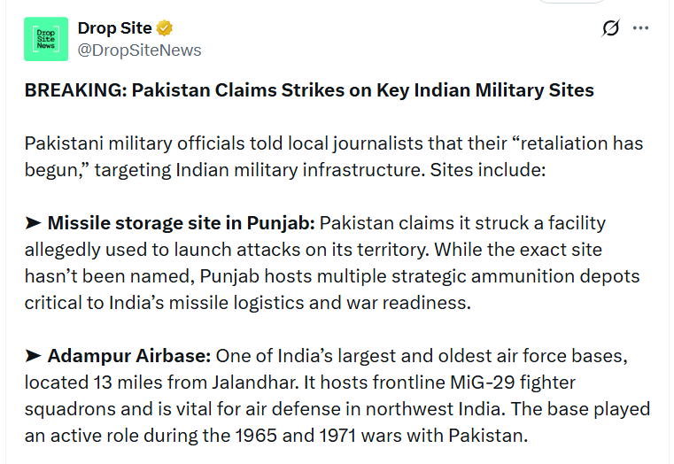The height and width of the screenshot is (464, 674).
Task: Click 'critical to India's missile logistics' line
Action: (x=164, y=304)
